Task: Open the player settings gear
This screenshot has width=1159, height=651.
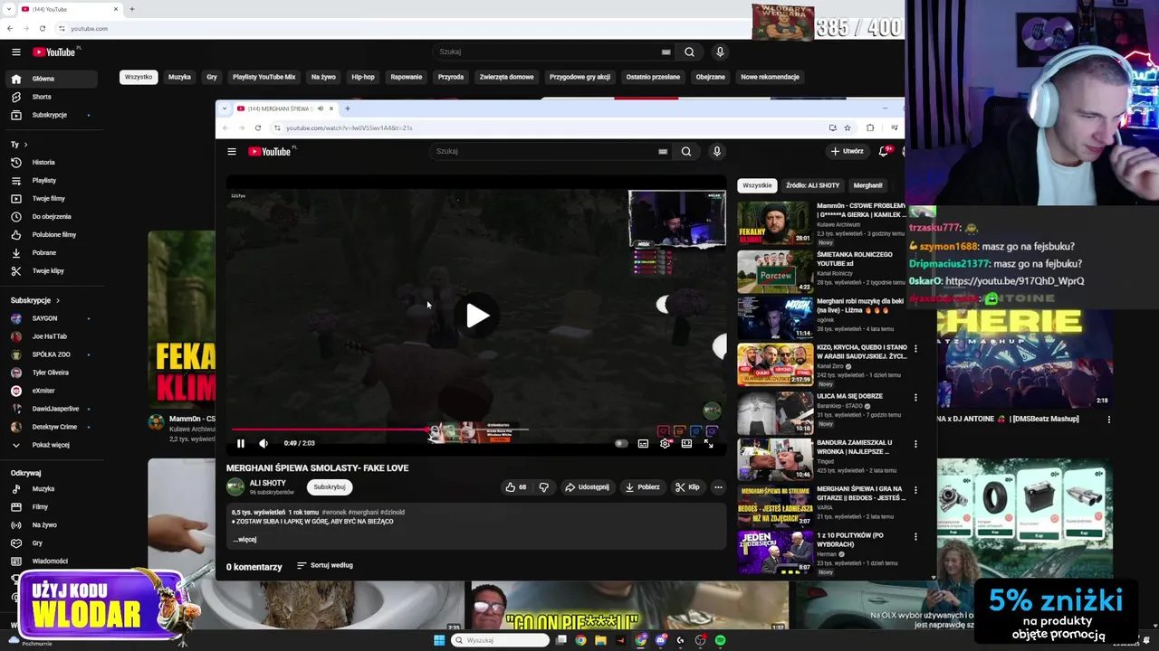Action: 665,443
